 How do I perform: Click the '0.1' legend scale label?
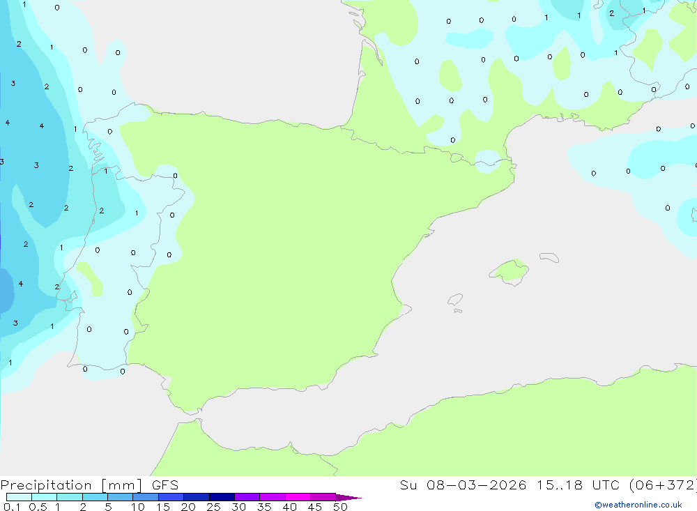(x=12, y=507)
